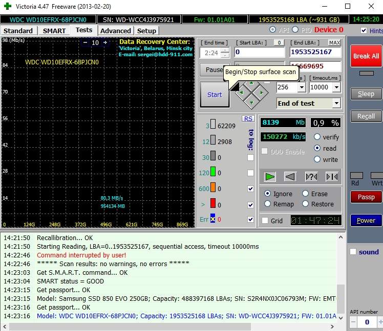Click the up arrow on navigation diamond
The height and width of the screenshot is (331, 383).
coord(251,83)
